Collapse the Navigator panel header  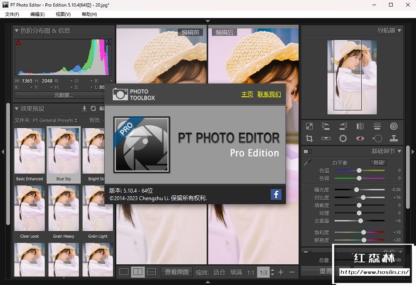(x=399, y=31)
